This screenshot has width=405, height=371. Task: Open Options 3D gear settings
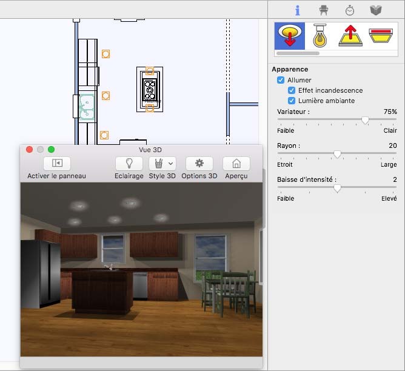(199, 163)
